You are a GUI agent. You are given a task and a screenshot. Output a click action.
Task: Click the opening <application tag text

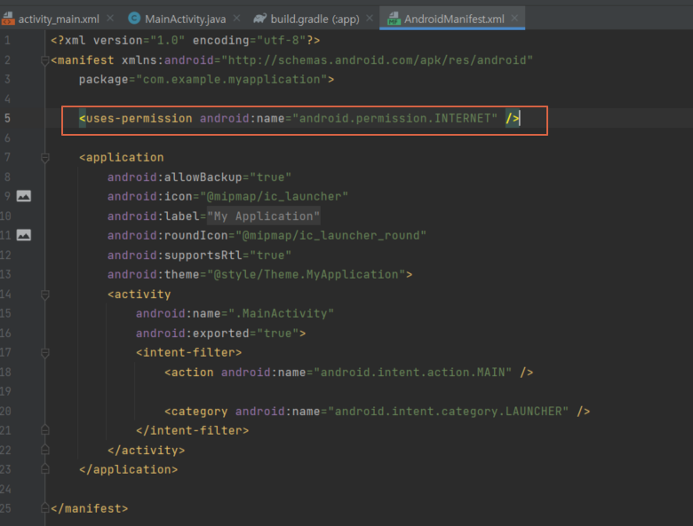click(x=122, y=158)
